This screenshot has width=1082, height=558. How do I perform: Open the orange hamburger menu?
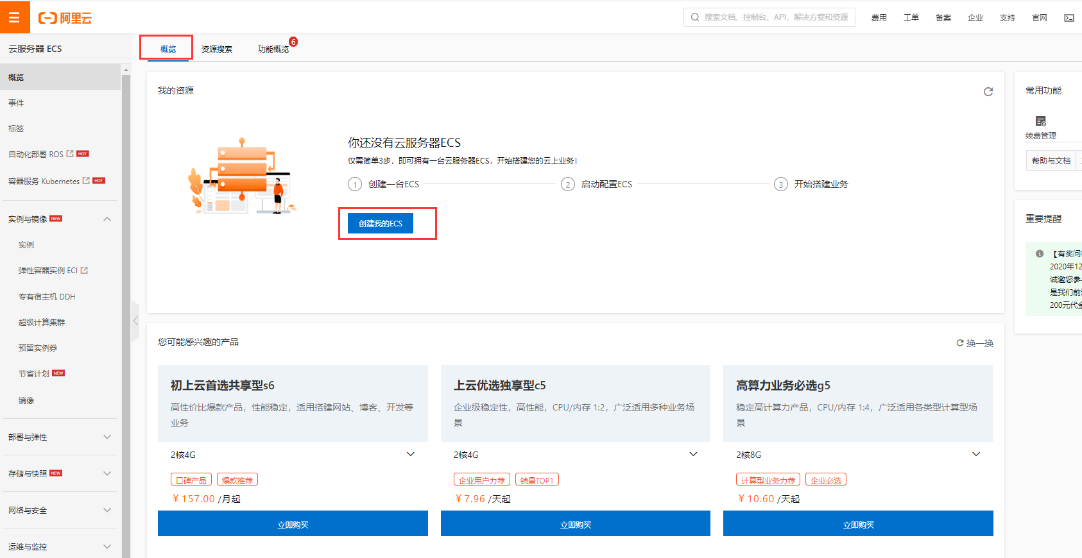(14, 17)
